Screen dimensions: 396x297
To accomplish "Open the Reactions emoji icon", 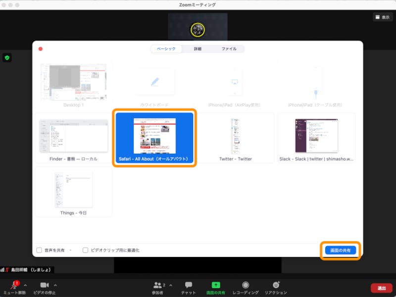I will point(276,285).
